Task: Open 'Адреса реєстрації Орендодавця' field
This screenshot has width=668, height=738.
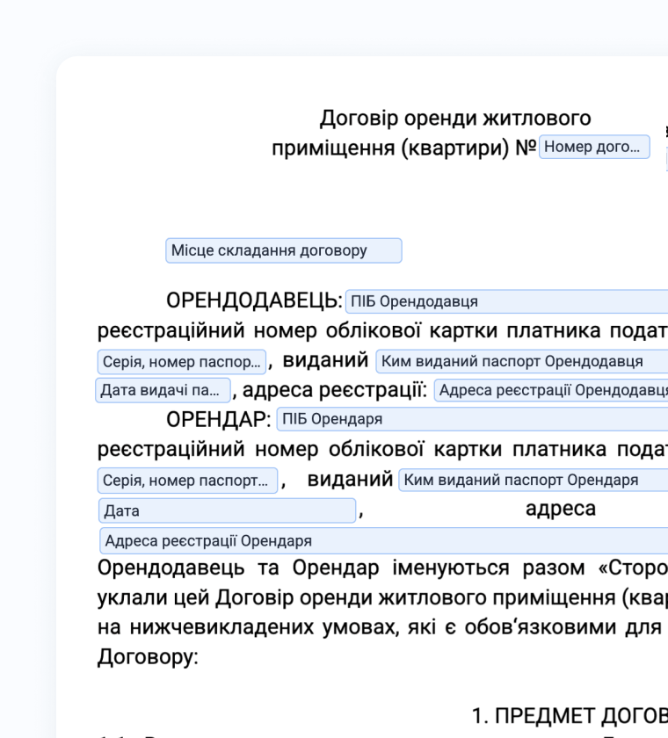Action: (x=551, y=390)
